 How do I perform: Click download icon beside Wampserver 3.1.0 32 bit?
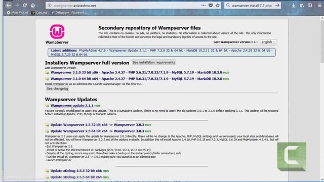[x=47, y=73]
